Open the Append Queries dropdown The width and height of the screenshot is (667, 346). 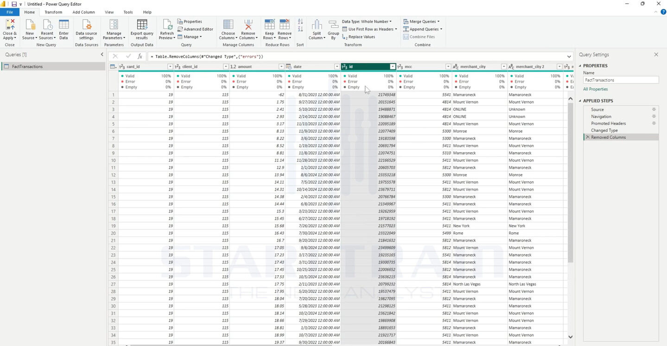423,29
